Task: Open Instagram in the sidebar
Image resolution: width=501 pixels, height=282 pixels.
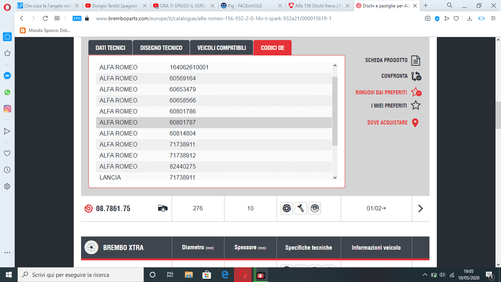Action: click(7, 109)
